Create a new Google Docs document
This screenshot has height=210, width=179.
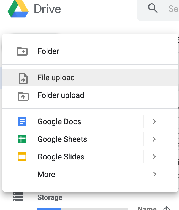73,121
